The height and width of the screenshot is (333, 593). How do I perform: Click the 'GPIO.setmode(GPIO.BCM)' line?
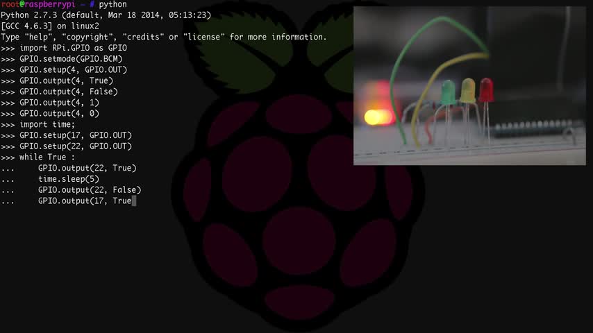(x=71, y=59)
